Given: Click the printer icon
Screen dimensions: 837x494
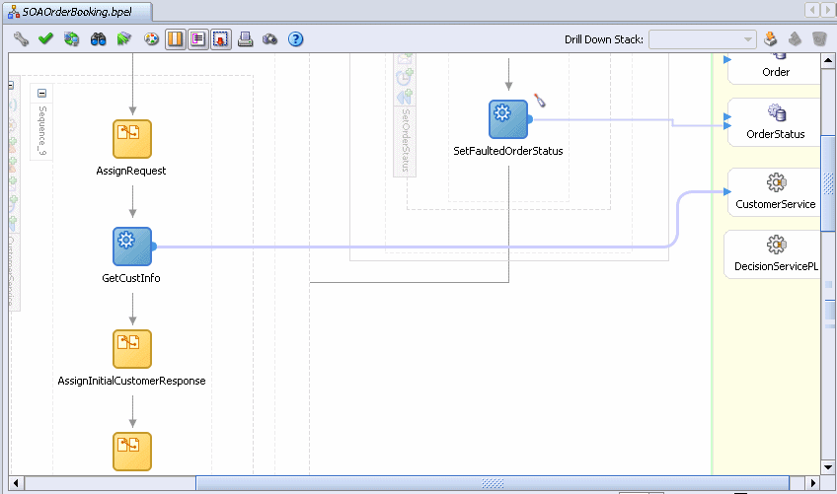Looking at the screenshot, I should (x=245, y=38).
